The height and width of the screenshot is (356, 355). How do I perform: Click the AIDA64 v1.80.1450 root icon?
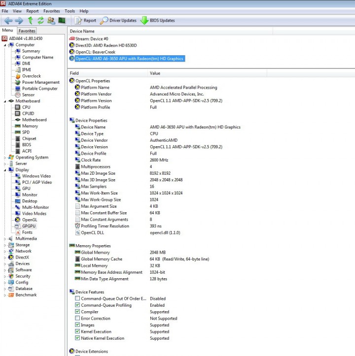click(4, 38)
